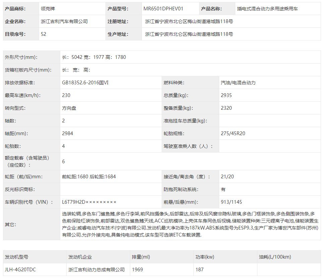The height and width of the screenshot is (278, 323).
Task: Select total mass value 2935
Action: click(x=226, y=95)
